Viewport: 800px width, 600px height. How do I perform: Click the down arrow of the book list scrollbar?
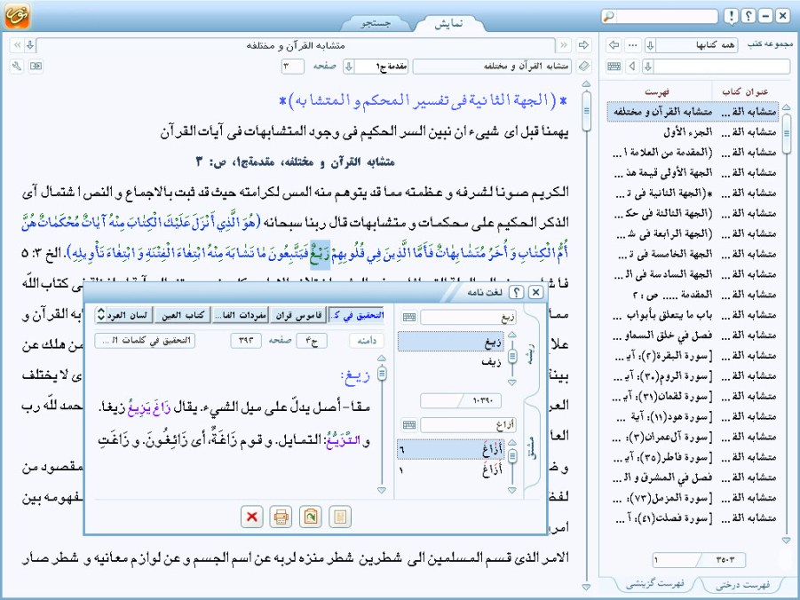(x=786, y=540)
